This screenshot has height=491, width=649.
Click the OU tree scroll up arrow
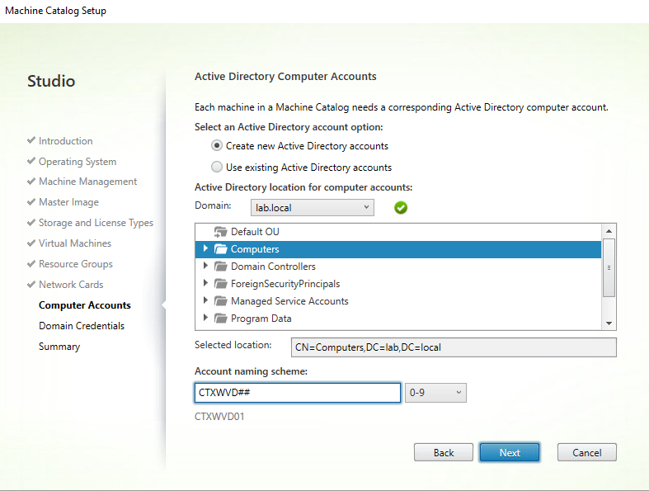(x=609, y=231)
